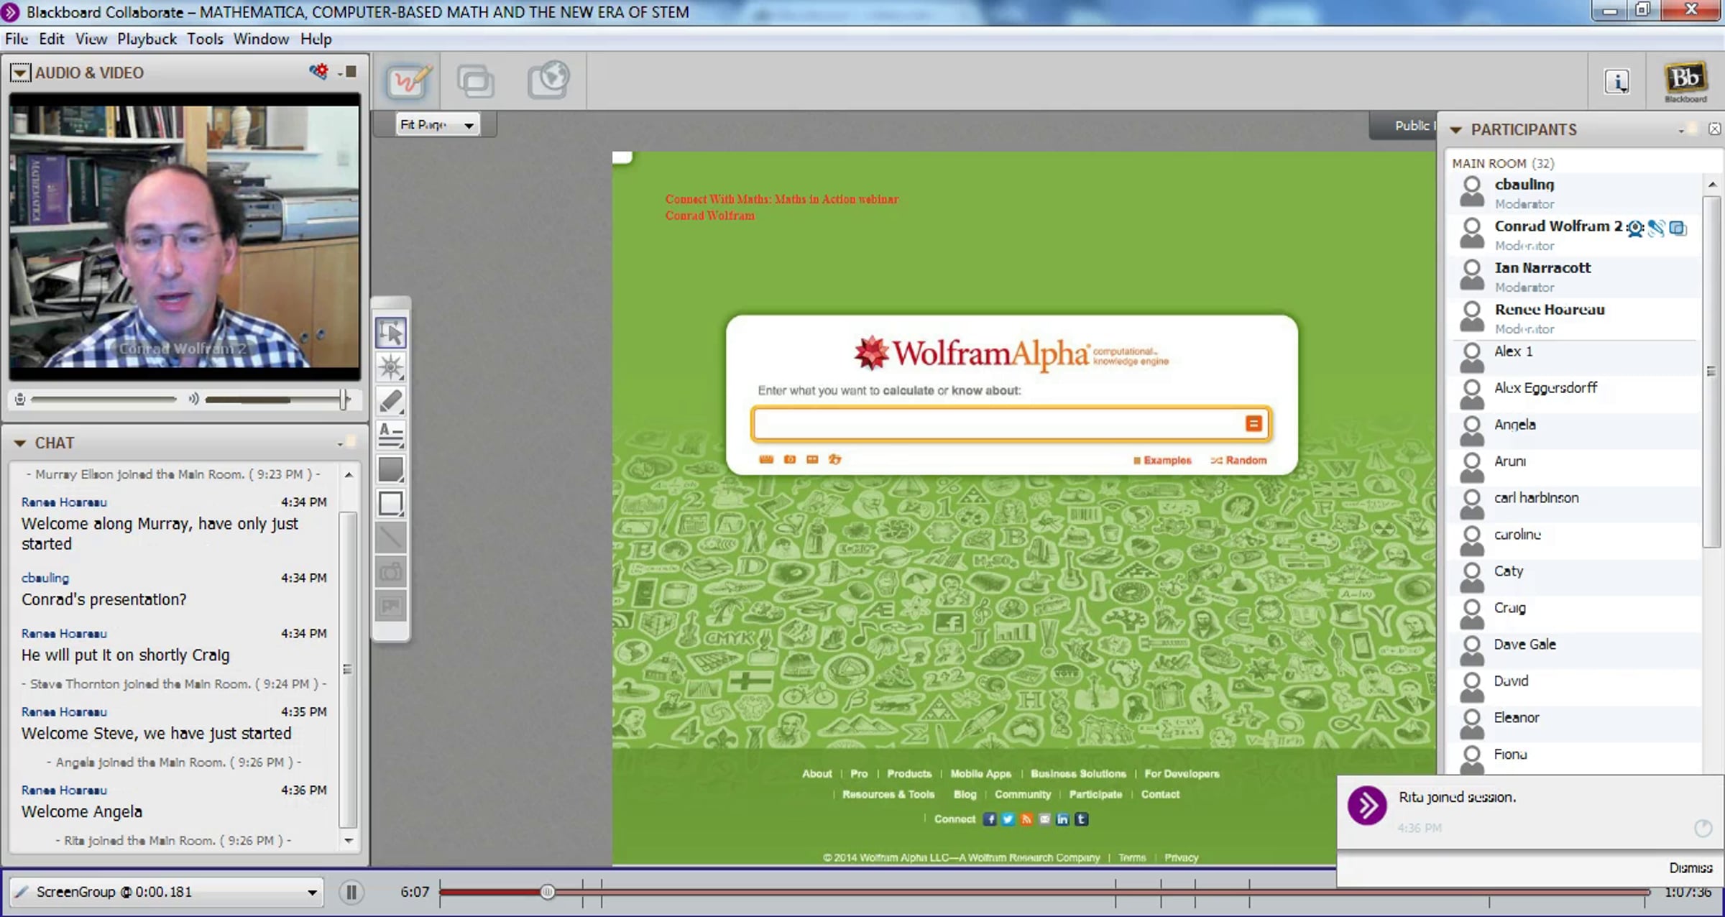Click Conrad Wolfram's webcam status icon

point(1636,228)
